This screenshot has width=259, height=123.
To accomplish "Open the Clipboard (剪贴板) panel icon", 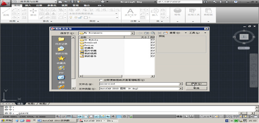I will coord(208,12).
